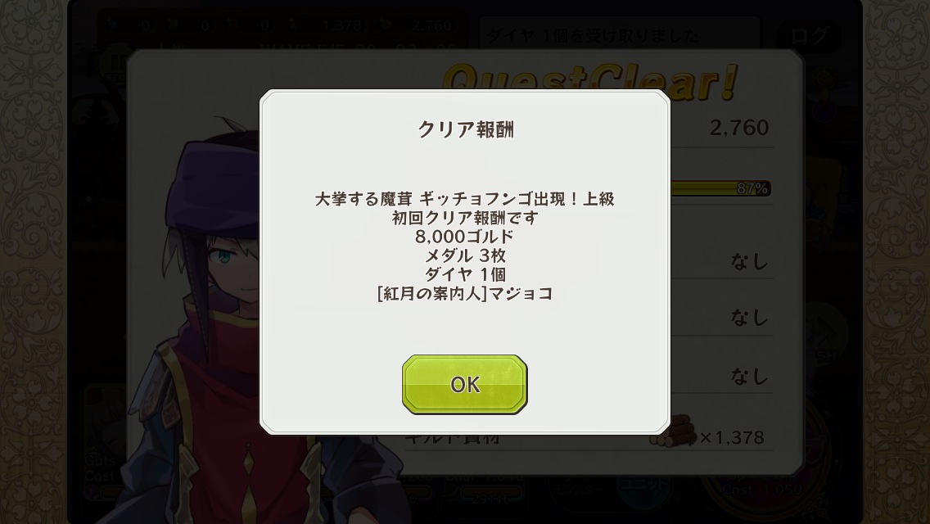Click the 87% yellow progress bar
930x524 pixels.
pyautogui.click(x=720, y=188)
